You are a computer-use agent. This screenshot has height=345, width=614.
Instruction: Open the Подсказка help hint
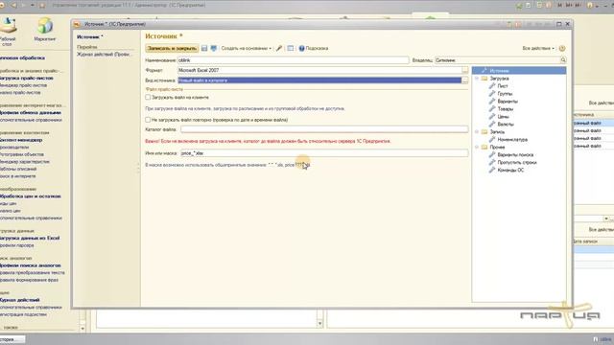314,48
